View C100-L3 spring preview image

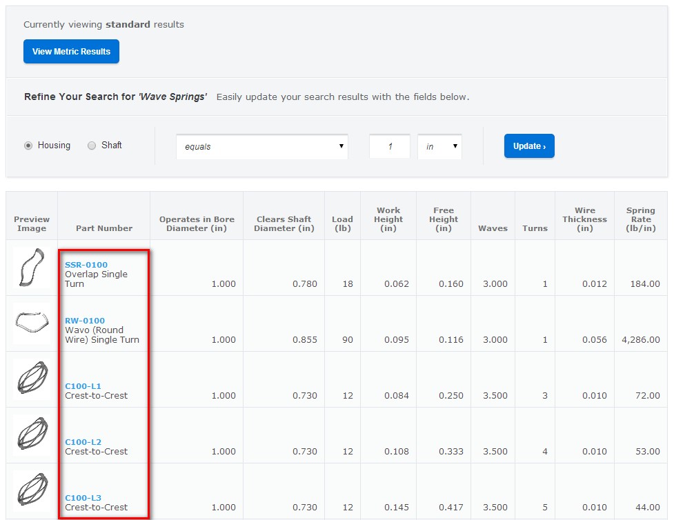tap(32, 490)
